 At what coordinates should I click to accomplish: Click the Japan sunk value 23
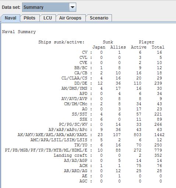(100, 135)
